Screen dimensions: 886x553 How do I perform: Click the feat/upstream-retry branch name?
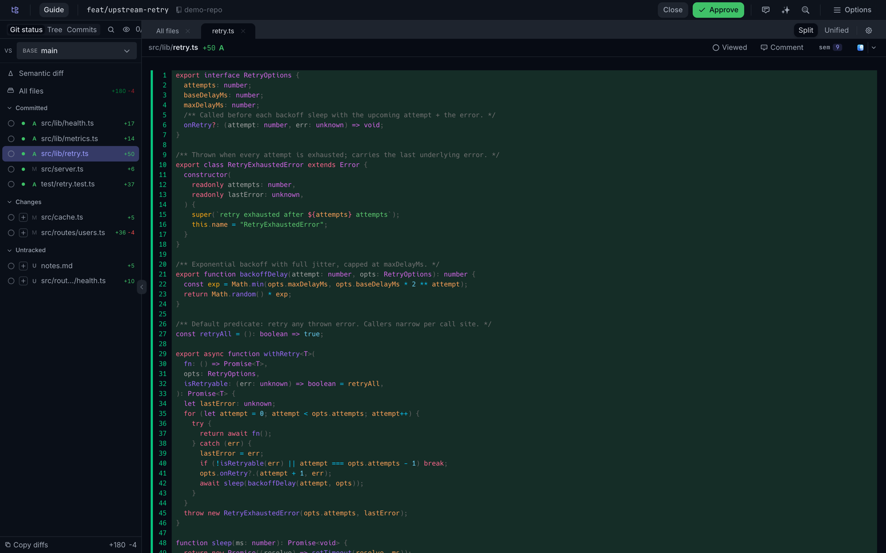[128, 10]
